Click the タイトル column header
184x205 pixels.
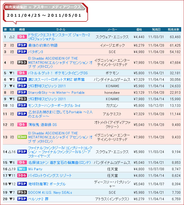pos(61,30)
